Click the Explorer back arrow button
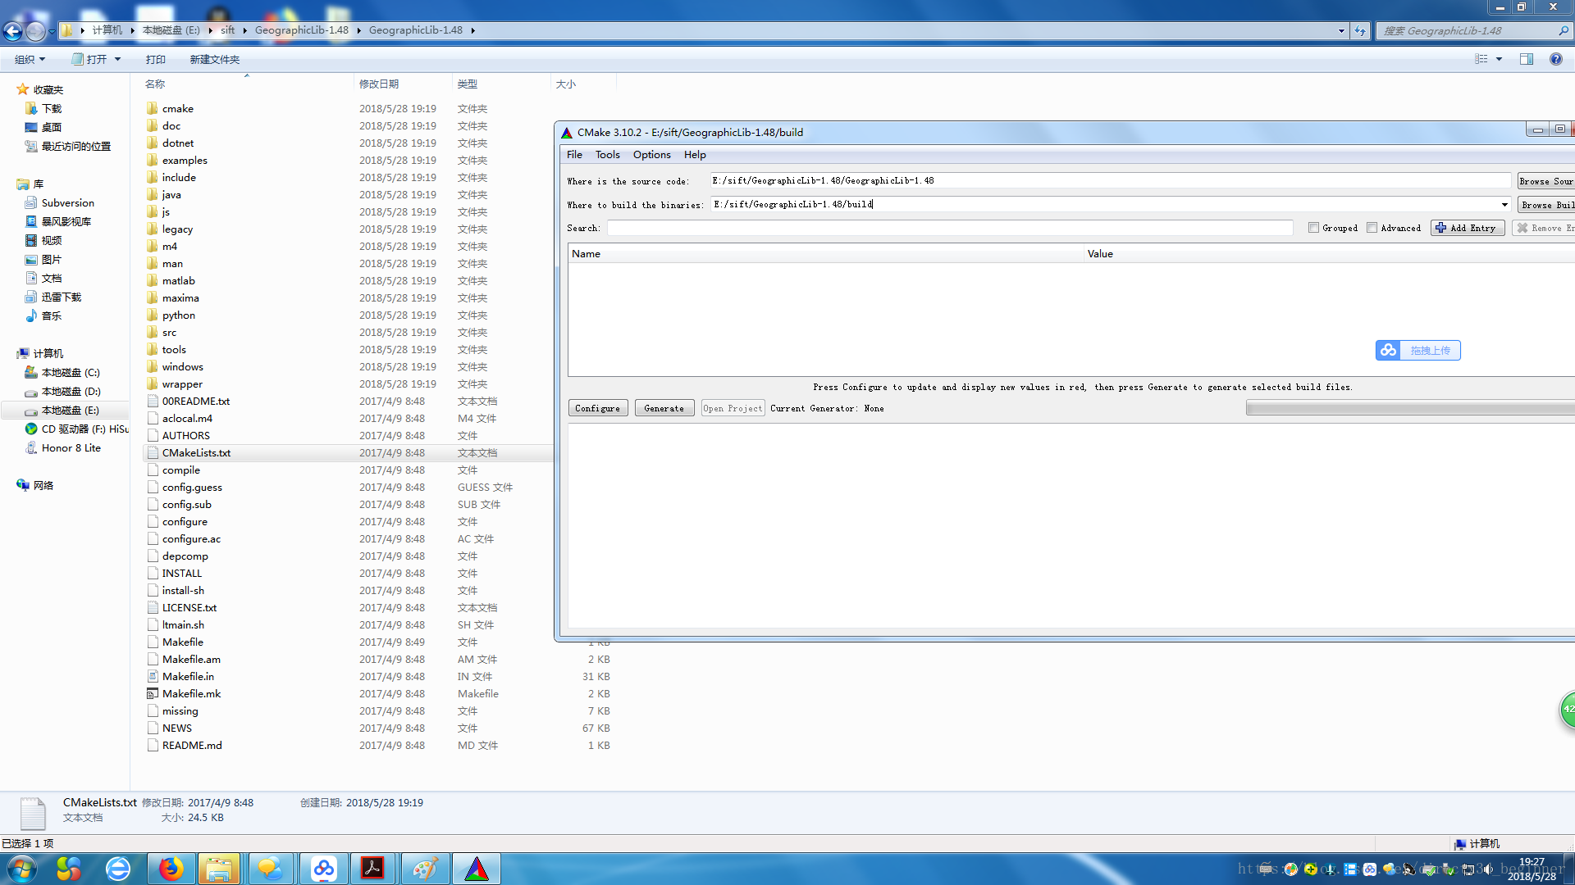This screenshot has height=885, width=1575. point(12,31)
